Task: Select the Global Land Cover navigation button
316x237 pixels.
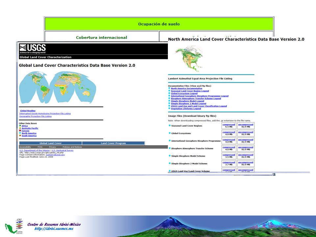Action: pos(51,143)
